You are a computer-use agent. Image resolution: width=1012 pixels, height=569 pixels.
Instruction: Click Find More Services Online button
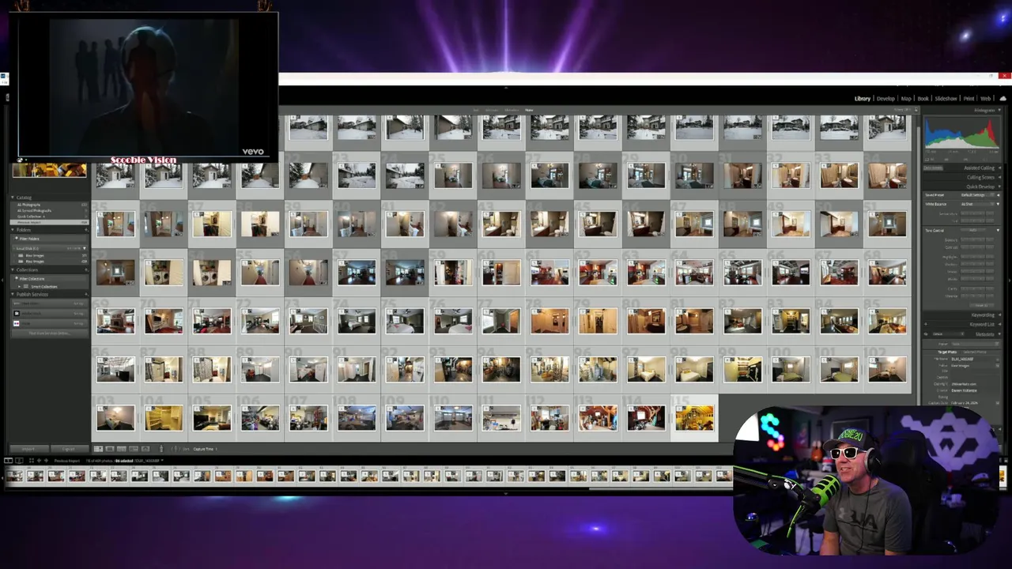[x=49, y=333]
